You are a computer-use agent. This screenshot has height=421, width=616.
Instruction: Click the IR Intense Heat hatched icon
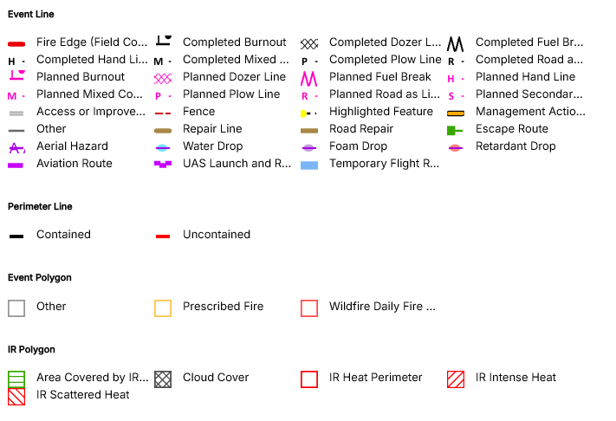click(x=456, y=379)
